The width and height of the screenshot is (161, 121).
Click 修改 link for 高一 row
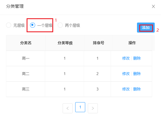(x=126, y=58)
